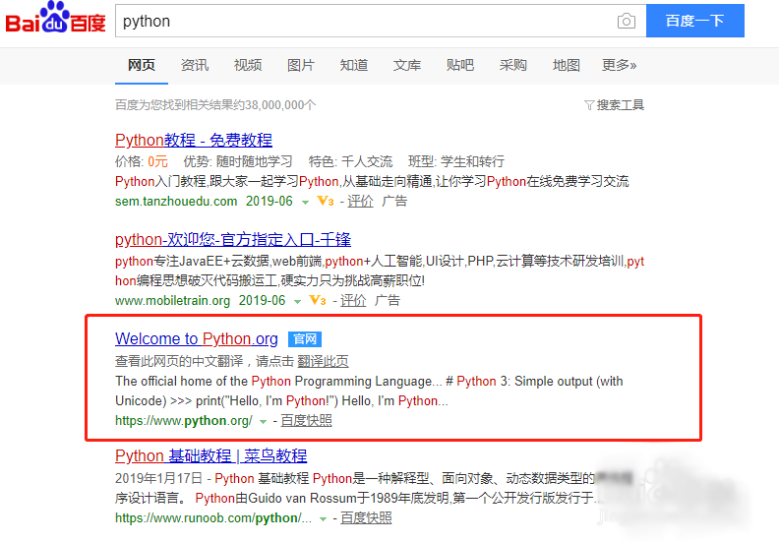
Task: Expand dropdown arrow after runoob.com URL
Action: coord(323,519)
